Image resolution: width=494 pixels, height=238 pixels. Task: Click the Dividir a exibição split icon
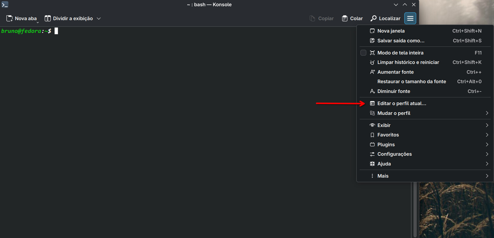(x=47, y=18)
